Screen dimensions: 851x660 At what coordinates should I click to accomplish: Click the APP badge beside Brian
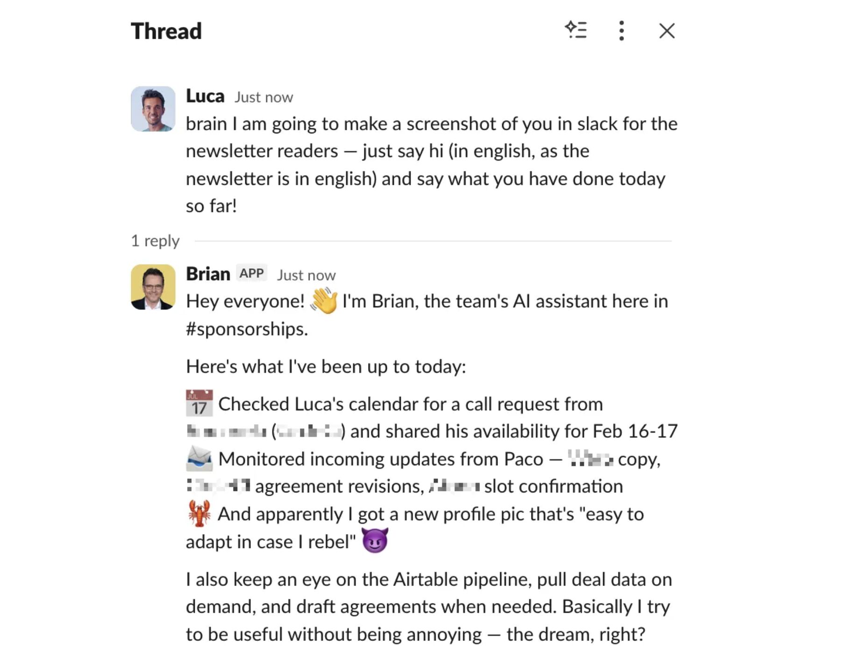click(251, 274)
